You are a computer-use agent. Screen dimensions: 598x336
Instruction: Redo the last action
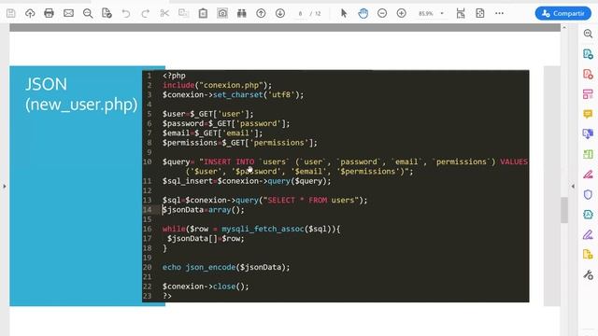[146, 14]
